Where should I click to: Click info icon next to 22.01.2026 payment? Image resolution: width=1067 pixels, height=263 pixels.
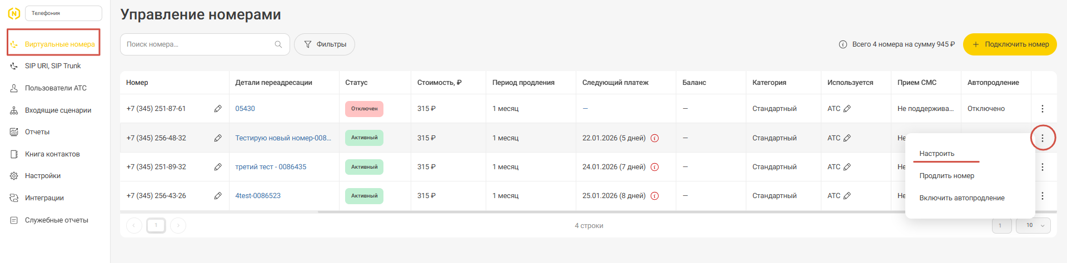tap(655, 138)
